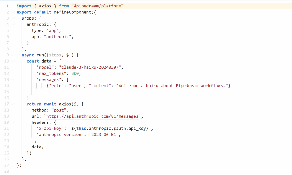Click the app: "anthropic" value on line 6
The image size is (292, 175).
[58, 37]
